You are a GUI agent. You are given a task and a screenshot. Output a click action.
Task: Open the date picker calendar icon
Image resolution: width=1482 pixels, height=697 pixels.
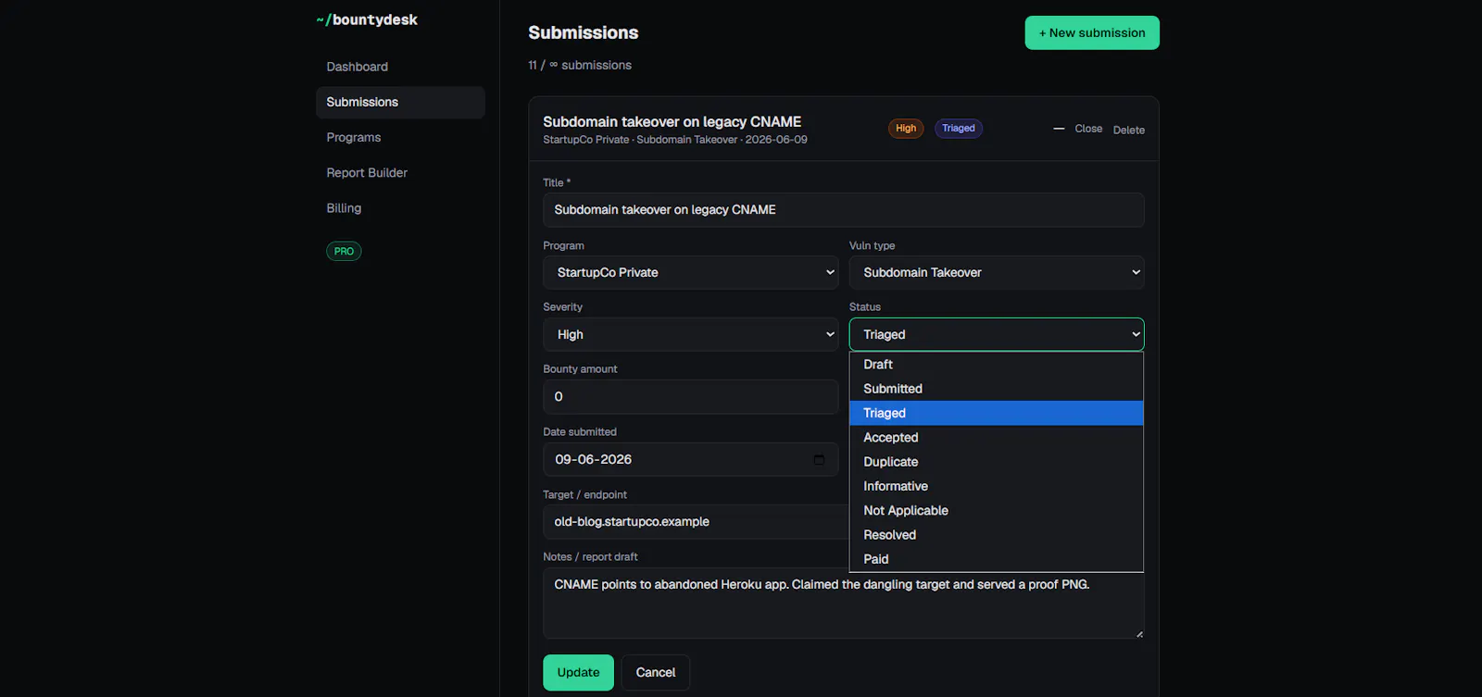819,460
